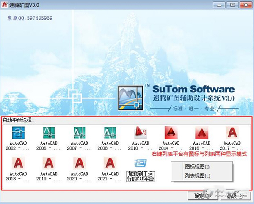Click the "AutoCAD 2019 - ..." label
The image size is (254, 204).
click(x=48, y=177)
